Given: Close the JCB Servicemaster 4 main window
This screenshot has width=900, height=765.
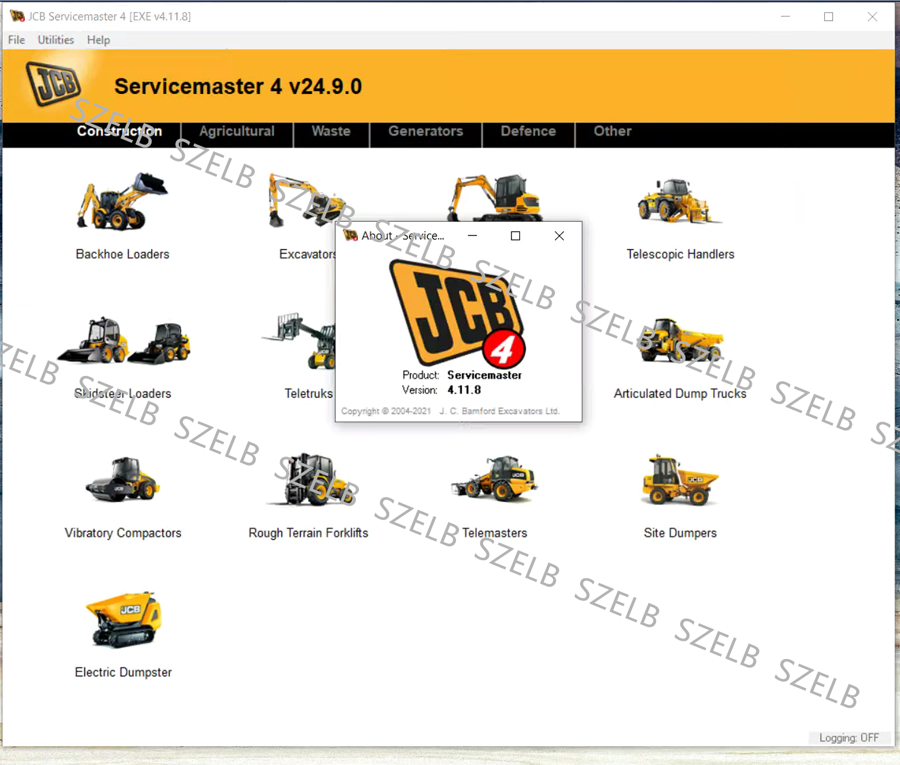Looking at the screenshot, I should [872, 16].
